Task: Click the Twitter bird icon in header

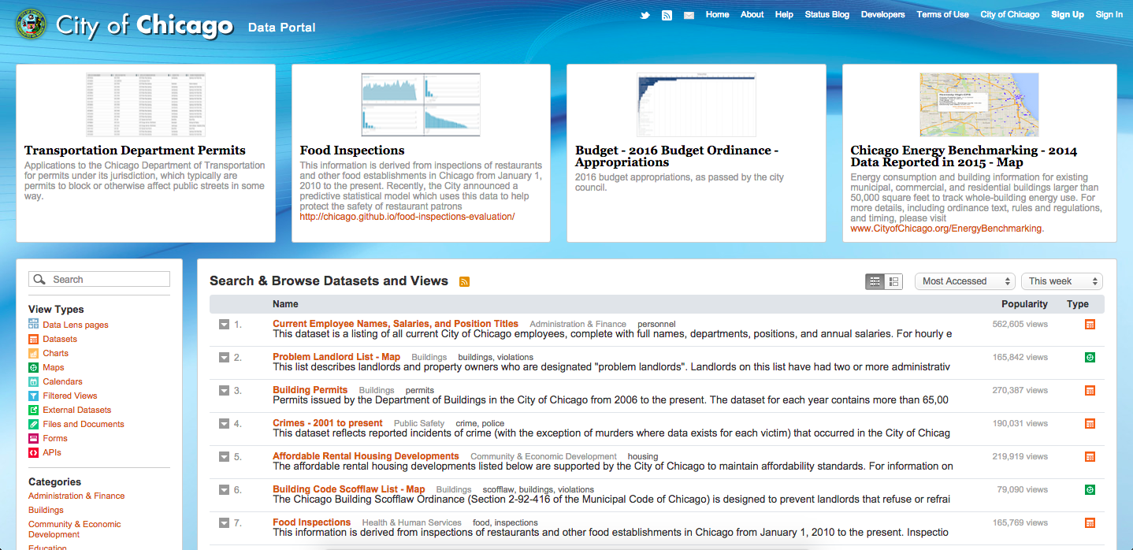Action: pos(645,15)
